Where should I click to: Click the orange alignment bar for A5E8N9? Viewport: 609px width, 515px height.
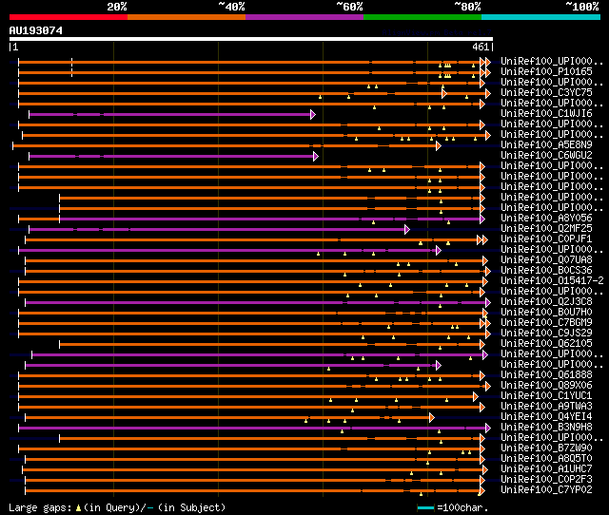(x=225, y=145)
